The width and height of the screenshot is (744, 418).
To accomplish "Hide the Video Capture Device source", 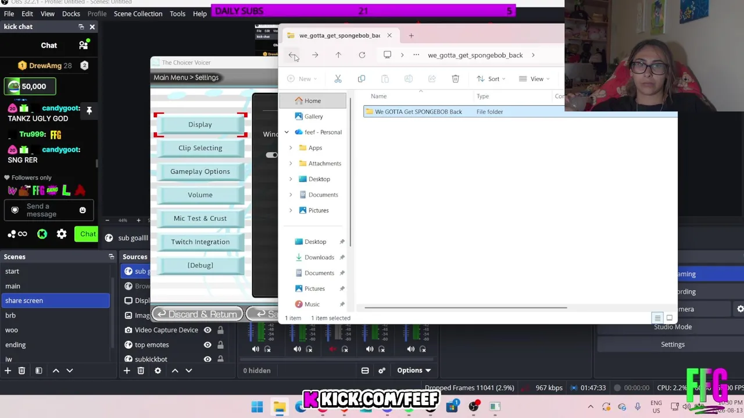I will click(208, 330).
